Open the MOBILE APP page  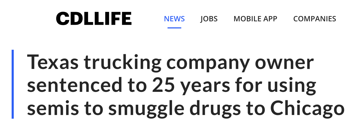pyautogui.click(x=255, y=19)
